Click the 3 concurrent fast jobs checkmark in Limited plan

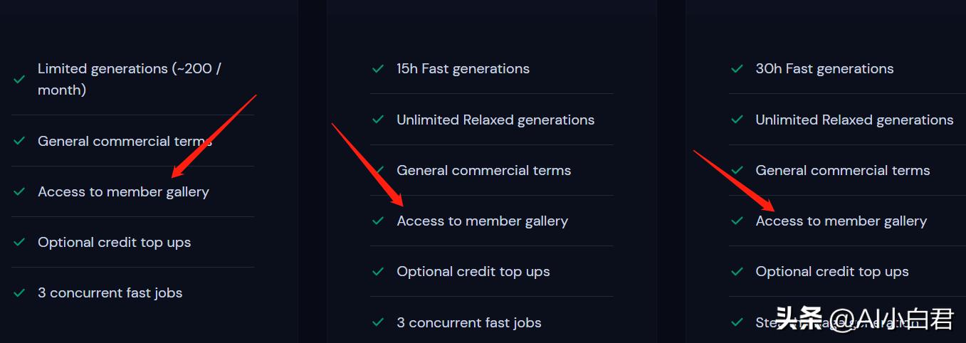pos(20,292)
